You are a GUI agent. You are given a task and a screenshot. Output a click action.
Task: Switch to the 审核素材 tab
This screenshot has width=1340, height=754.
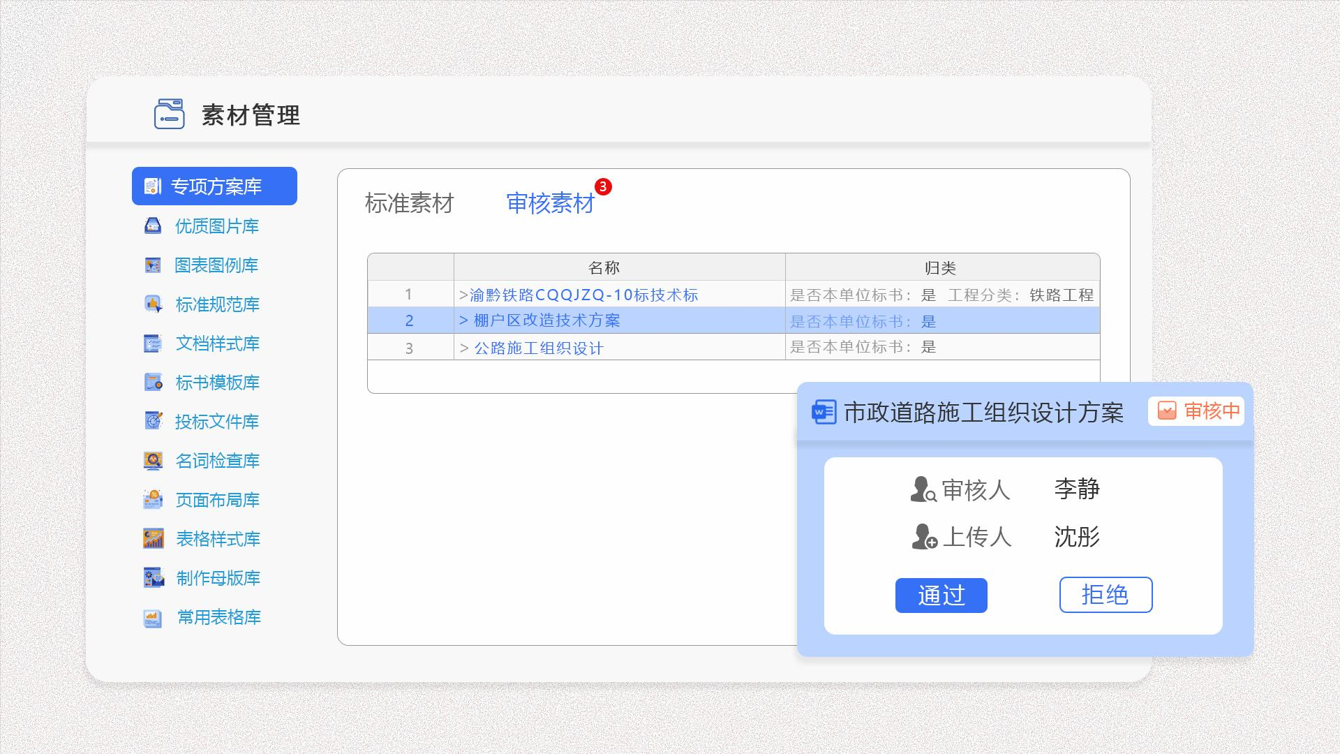click(x=550, y=203)
